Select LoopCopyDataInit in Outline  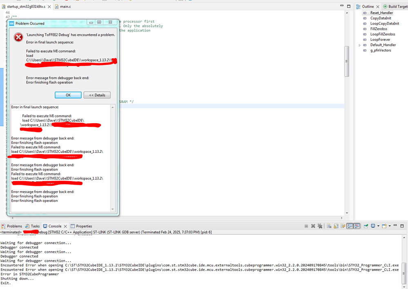pos(385,23)
